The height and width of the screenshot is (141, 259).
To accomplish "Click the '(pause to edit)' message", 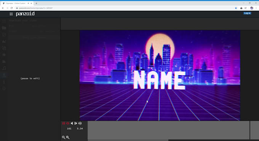I will click(x=30, y=79).
